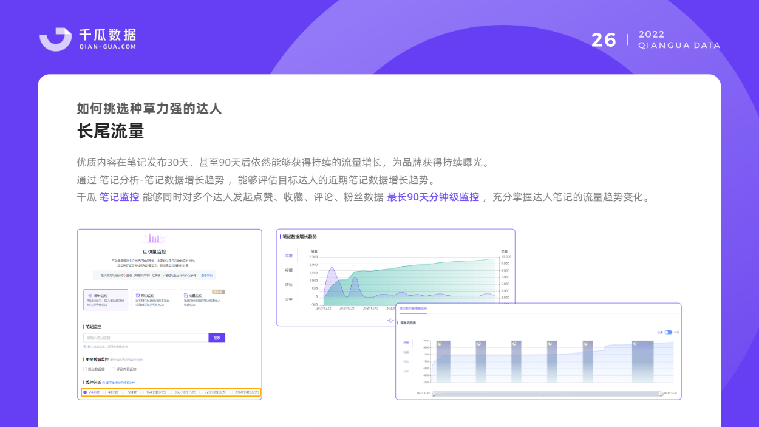Click the 搜索 button
Image resolution: width=759 pixels, height=427 pixels.
pyautogui.click(x=217, y=338)
